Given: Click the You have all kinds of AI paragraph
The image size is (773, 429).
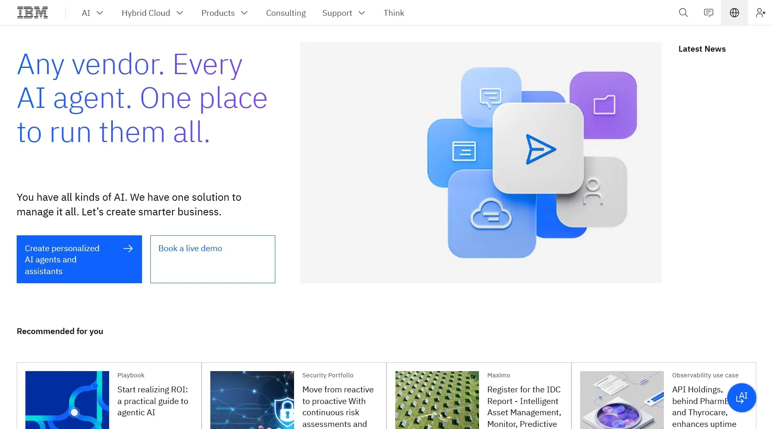Looking at the screenshot, I should tap(129, 205).
